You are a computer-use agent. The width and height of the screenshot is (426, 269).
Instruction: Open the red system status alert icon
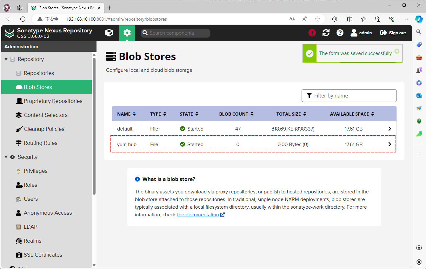click(312, 33)
